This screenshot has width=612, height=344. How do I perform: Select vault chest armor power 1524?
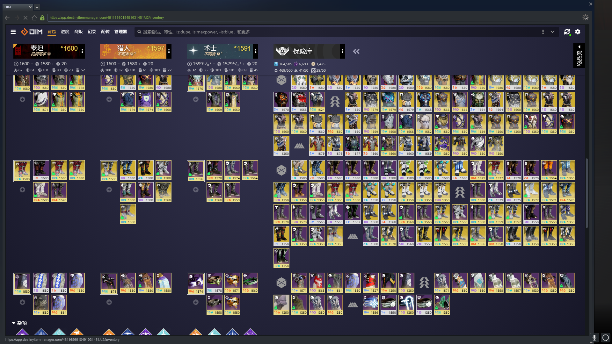click(317, 102)
